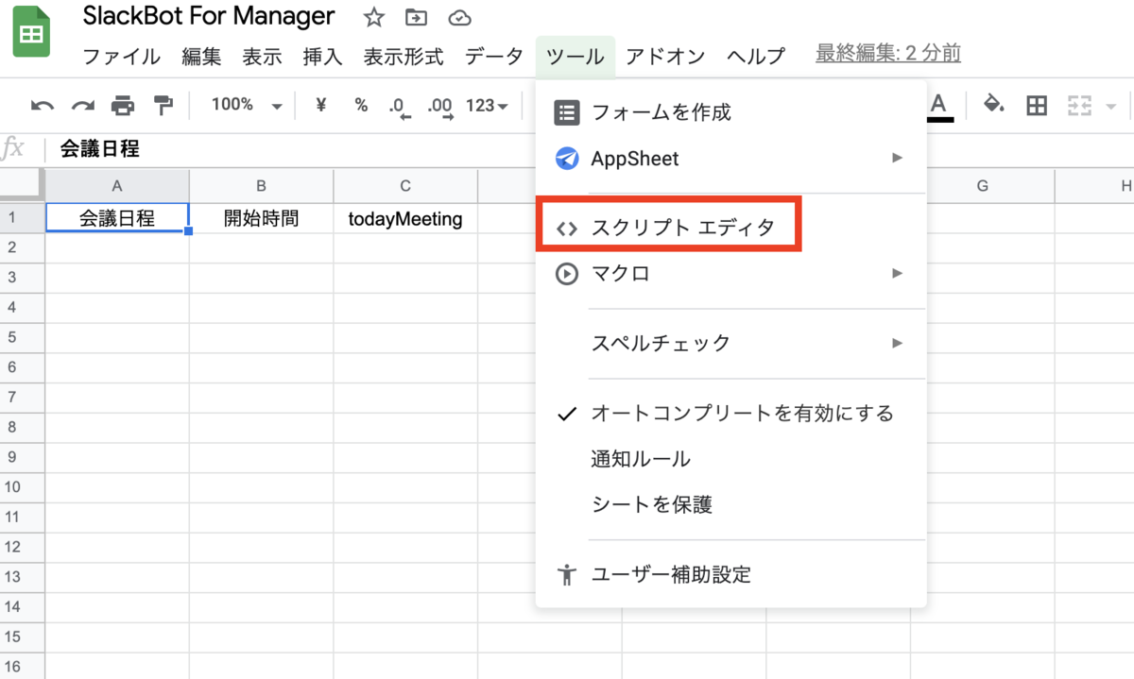Star the SlackBot For Manager spreadsheet
This screenshot has width=1134, height=679.
(x=373, y=17)
